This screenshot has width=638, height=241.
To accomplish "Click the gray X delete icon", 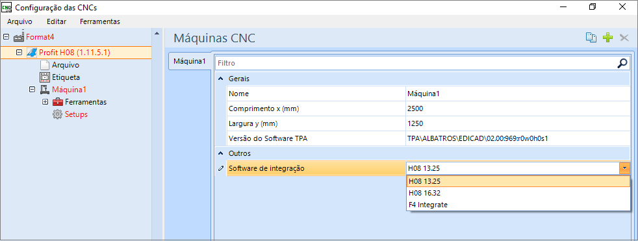I will coord(624,38).
